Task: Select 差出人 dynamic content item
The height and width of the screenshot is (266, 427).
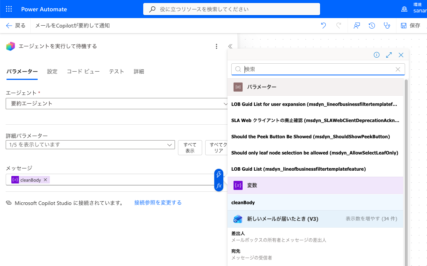Action: point(316,236)
